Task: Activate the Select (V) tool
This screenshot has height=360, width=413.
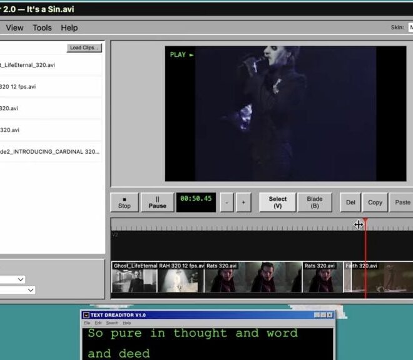Action: point(277,202)
